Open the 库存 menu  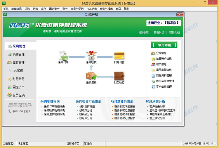click(44, 9)
